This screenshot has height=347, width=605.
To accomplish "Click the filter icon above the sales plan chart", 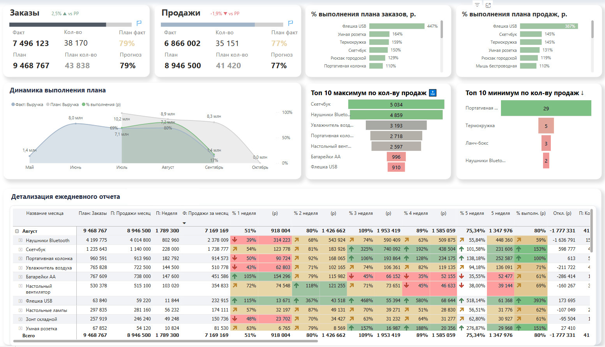I will click(x=477, y=5).
